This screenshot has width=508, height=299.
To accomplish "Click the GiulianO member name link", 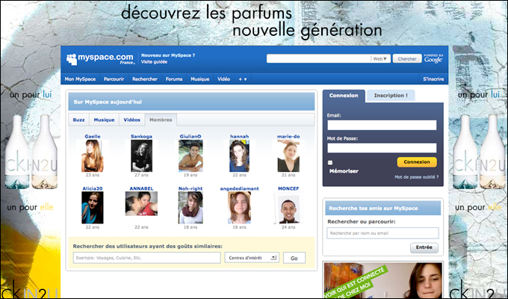I will [190, 137].
